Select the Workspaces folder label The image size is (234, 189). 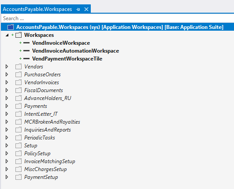[x=39, y=35]
